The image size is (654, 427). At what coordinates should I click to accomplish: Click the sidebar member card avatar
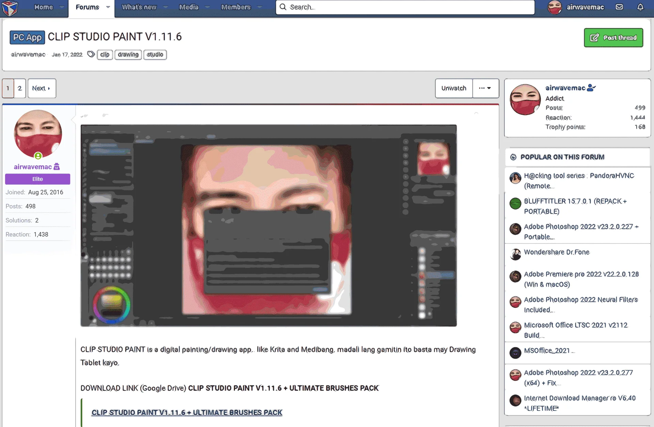525,100
